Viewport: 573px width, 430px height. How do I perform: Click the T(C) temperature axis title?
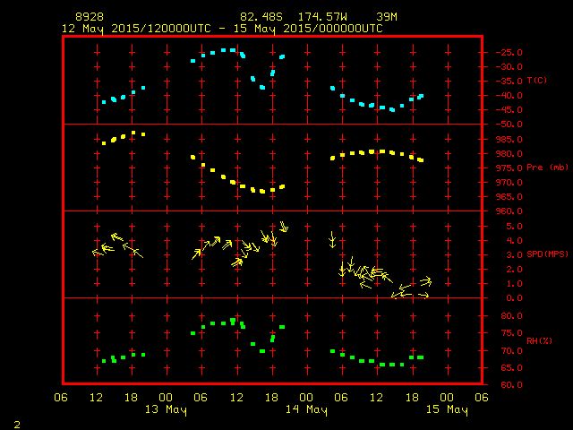[537, 81]
